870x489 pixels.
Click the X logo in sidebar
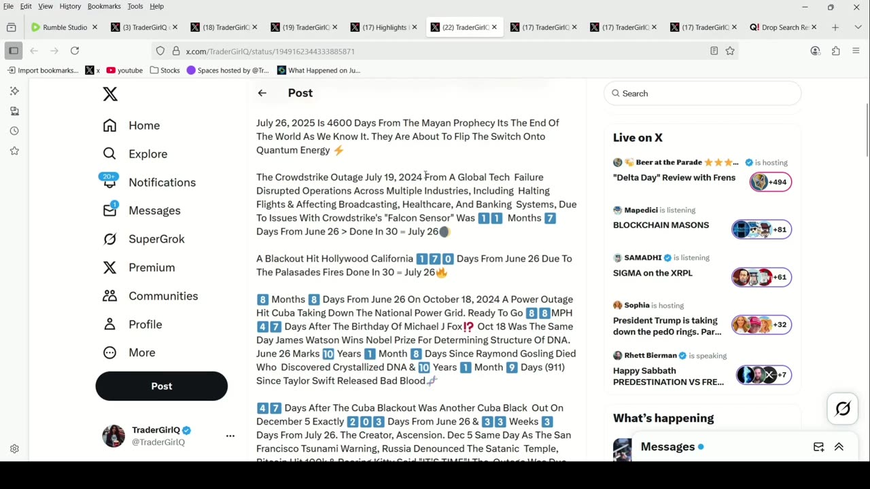(110, 94)
